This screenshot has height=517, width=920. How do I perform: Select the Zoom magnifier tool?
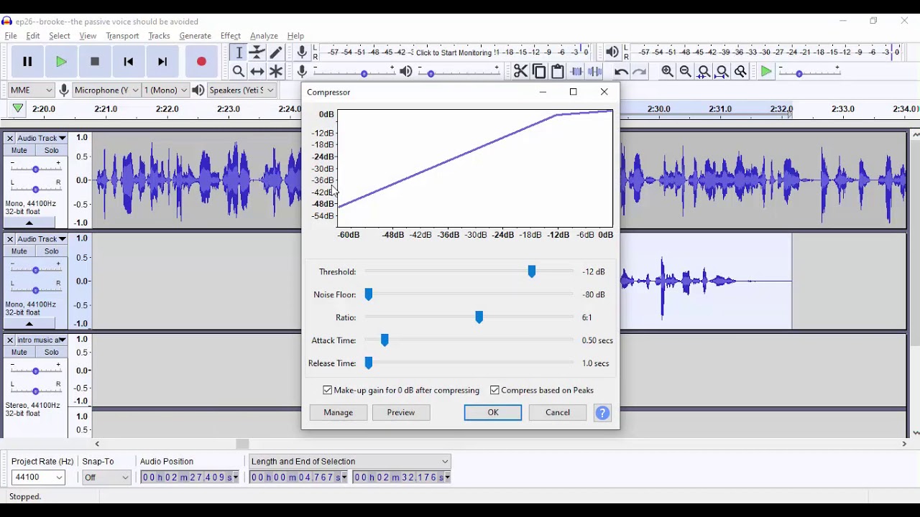click(x=239, y=71)
